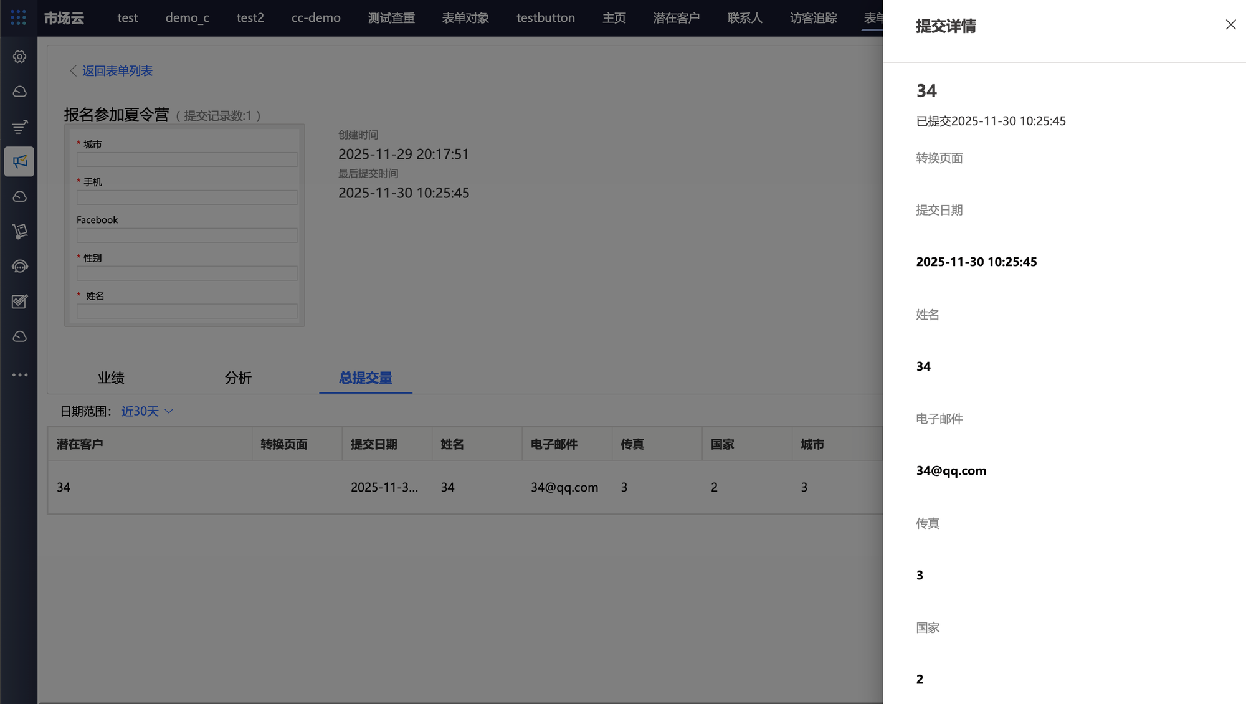The height and width of the screenshot is (704, 1246).
Task: Click the 34@qq.com table cell
Action: pyautogui.click(x=564, y=487)
